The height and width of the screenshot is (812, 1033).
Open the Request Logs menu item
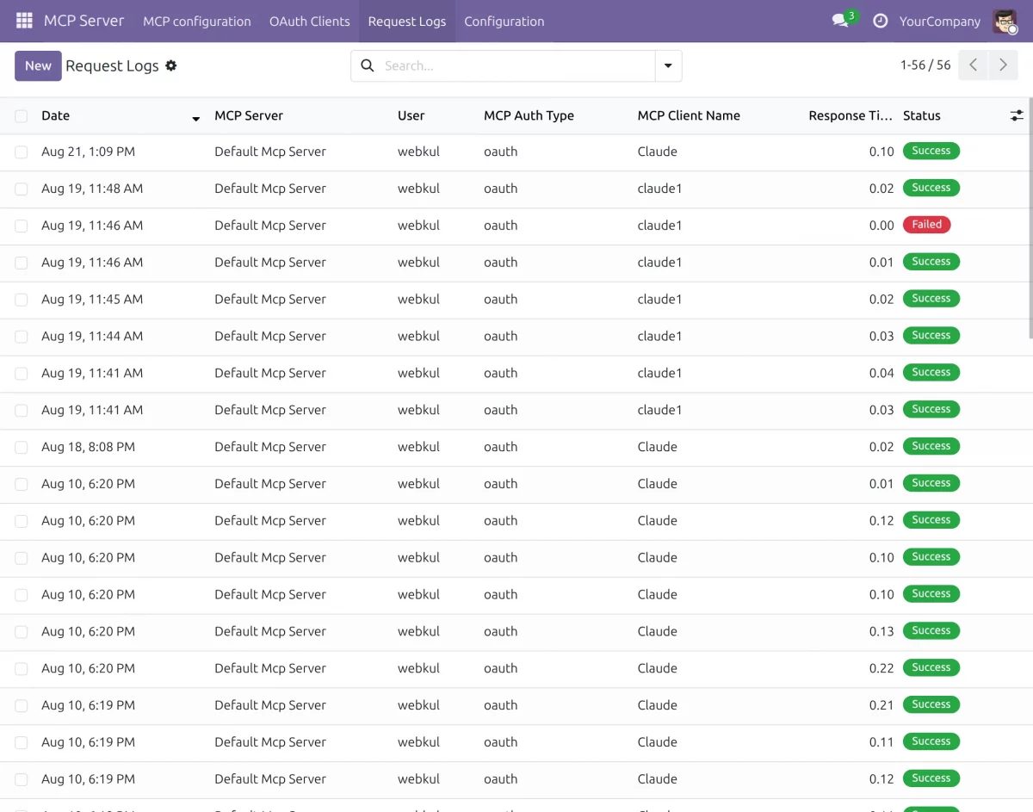(x=407, y=21)
